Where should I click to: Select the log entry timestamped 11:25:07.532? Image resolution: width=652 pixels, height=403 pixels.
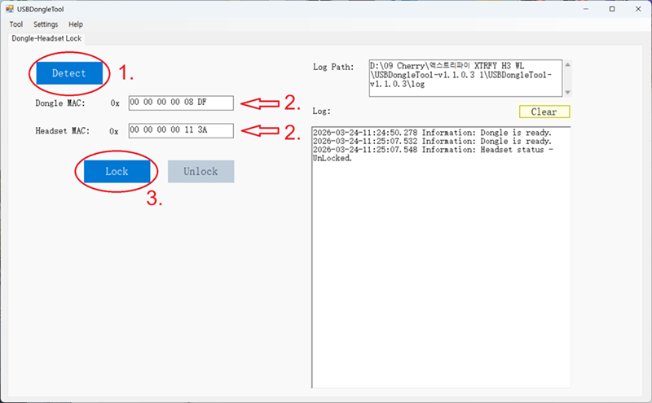pos(432,141)
